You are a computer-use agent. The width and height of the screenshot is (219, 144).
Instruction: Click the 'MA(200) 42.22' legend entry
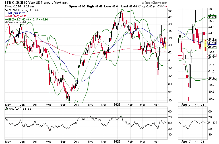pyautogui.click(x=17, y=16)
